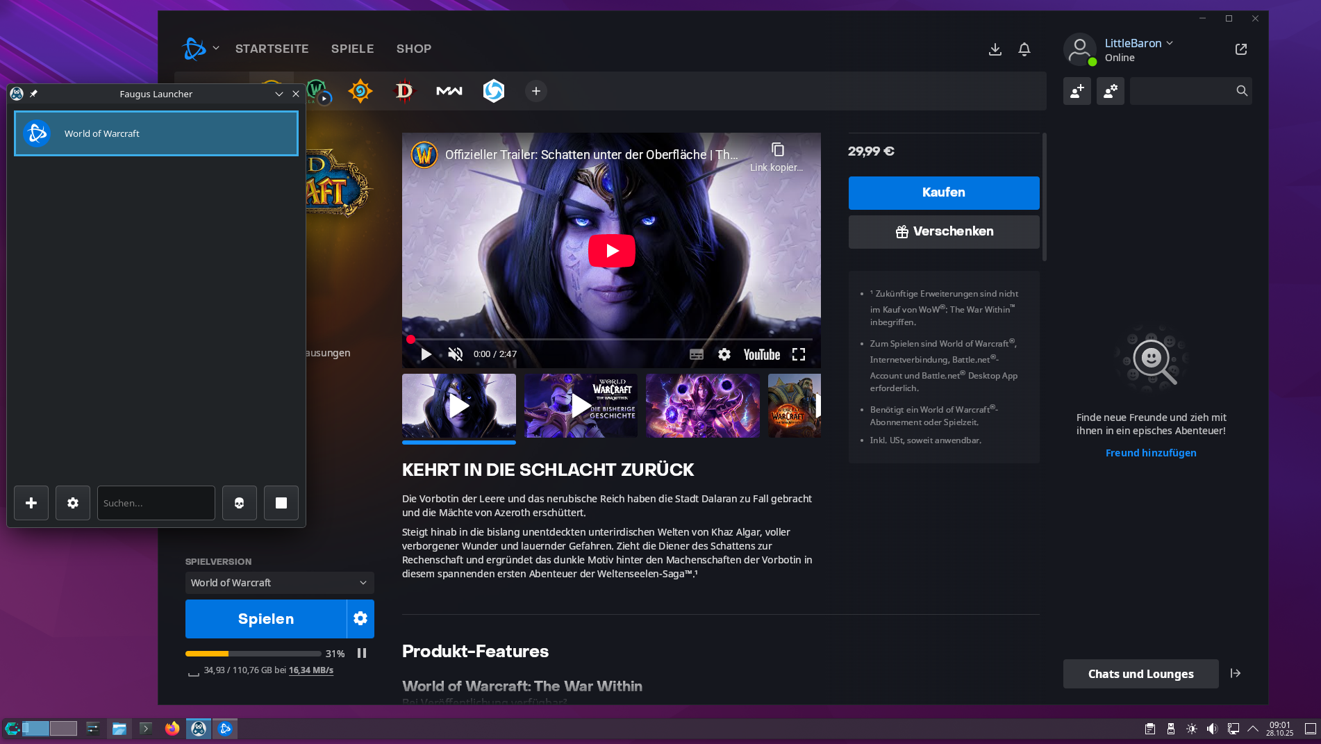Open the Battle.net logo menu
The width and height of the screenshot is (1321, 744).
pyautogui.click(x=200, y=49)
